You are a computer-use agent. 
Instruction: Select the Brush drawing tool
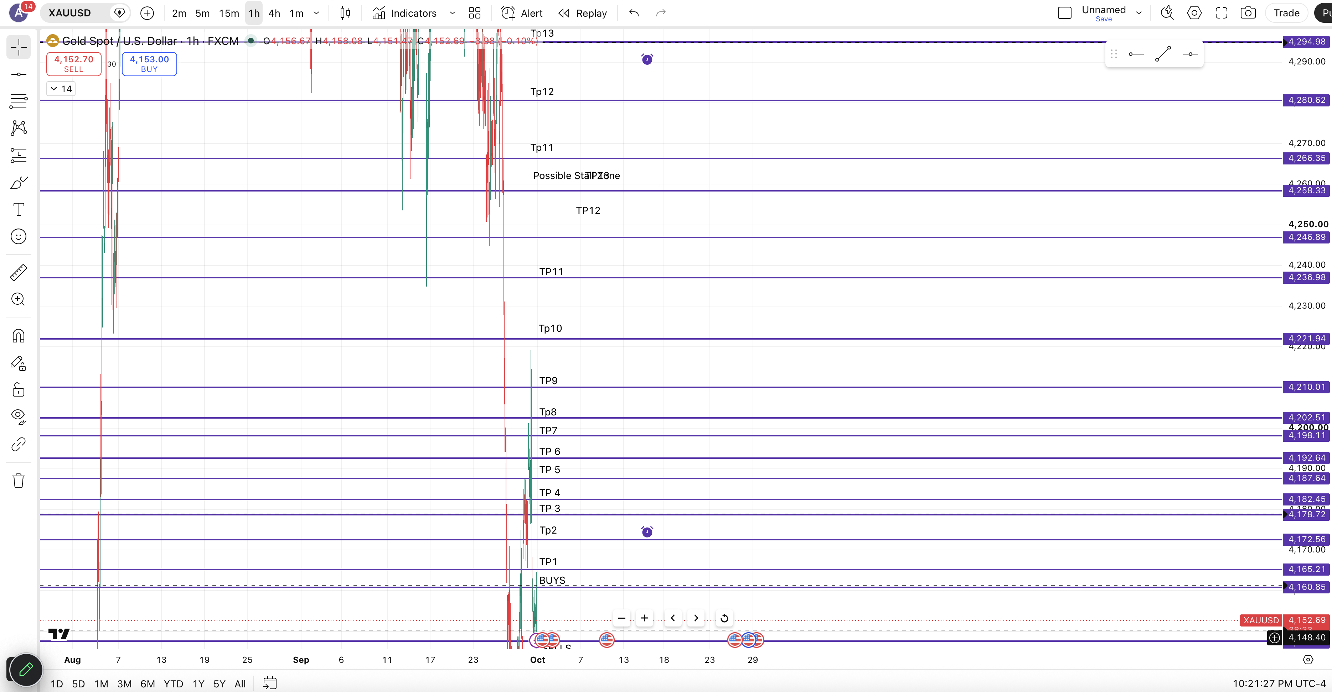pyautogui.click(x=19, y=182)
